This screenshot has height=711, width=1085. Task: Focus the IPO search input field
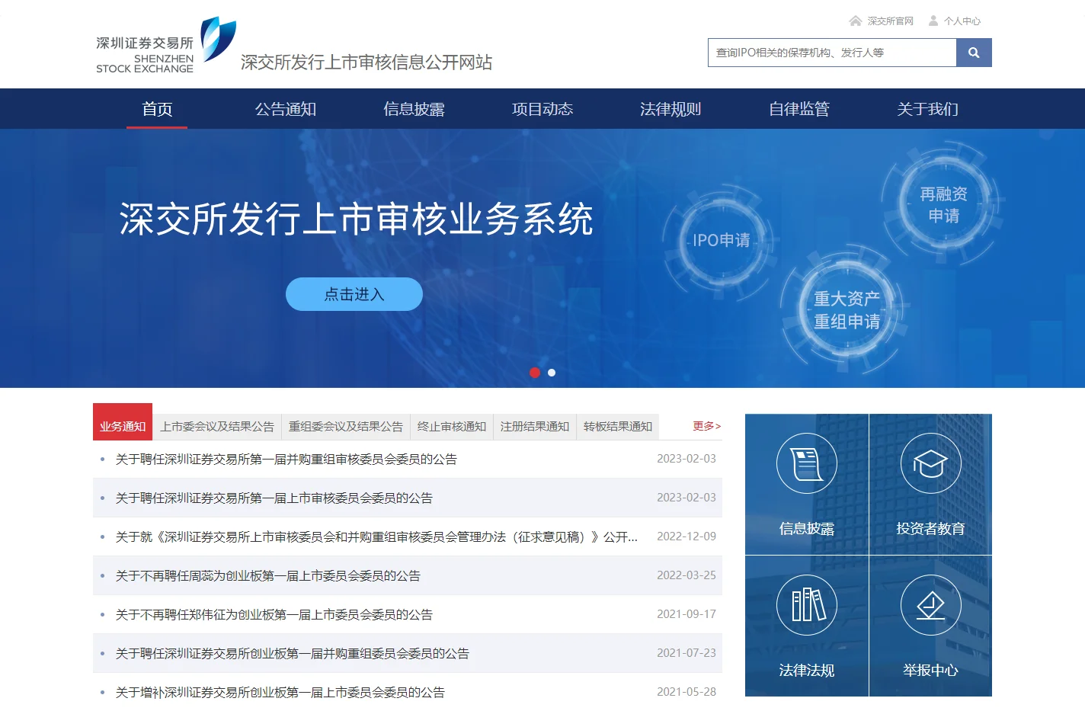[832, 53]
